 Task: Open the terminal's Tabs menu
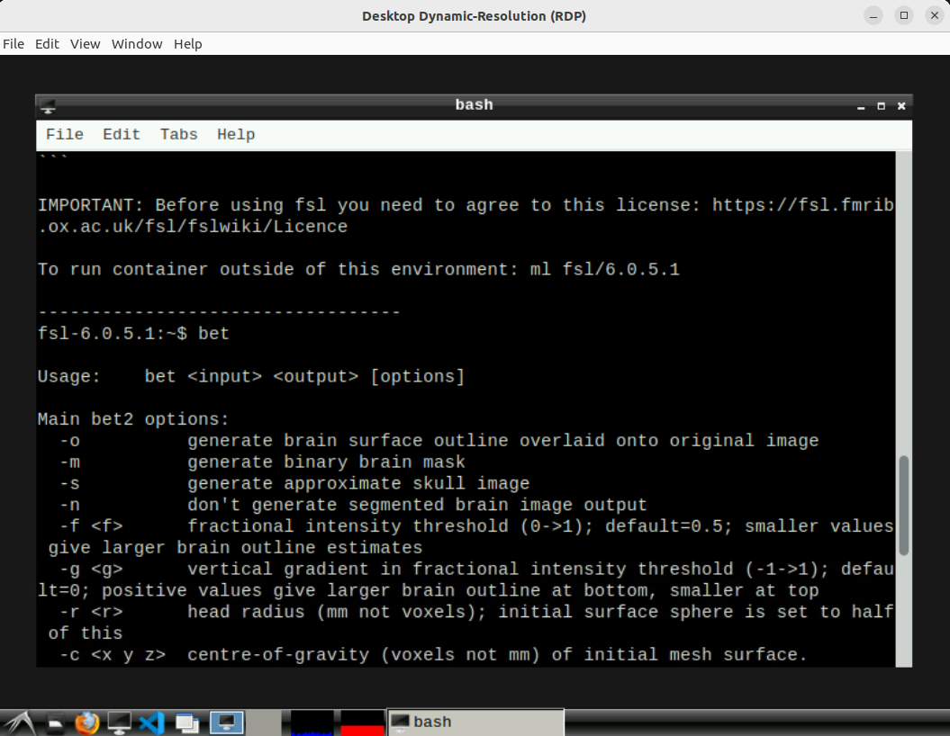[178, 134]
